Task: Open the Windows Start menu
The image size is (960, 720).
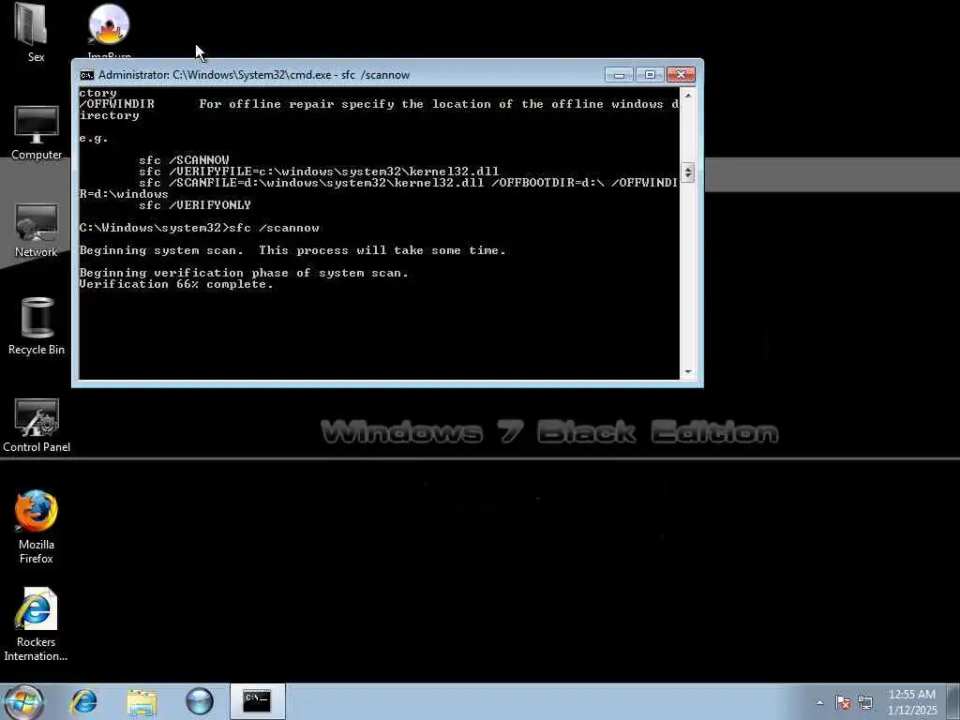Action: [23, 701]
